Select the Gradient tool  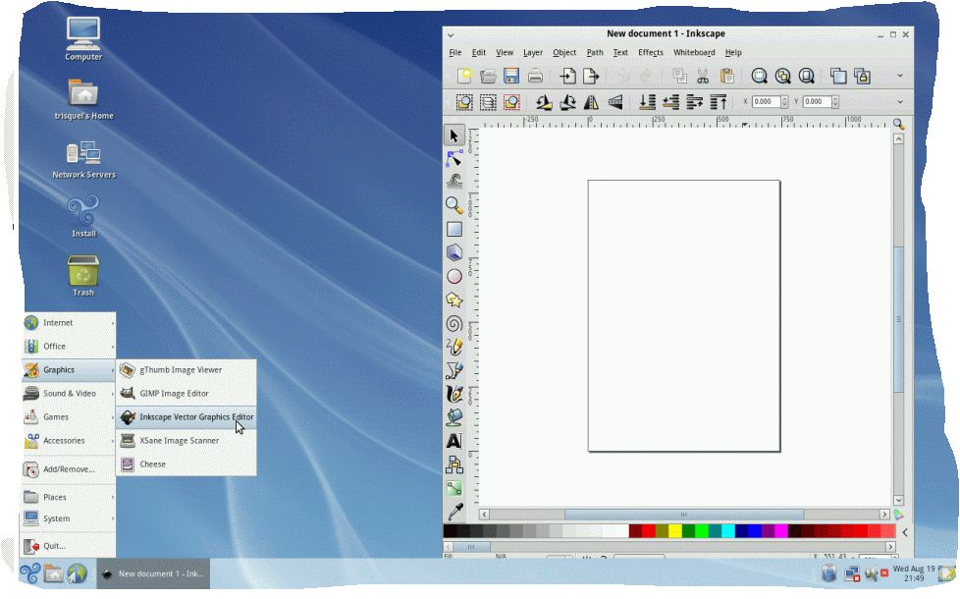pos(454,488)
